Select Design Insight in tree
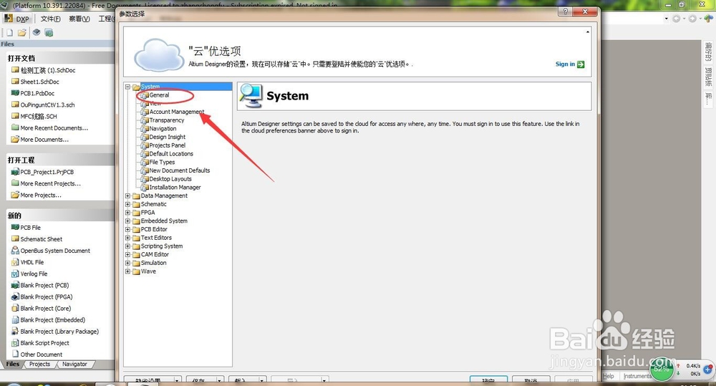716x386 pixels. 167,137
